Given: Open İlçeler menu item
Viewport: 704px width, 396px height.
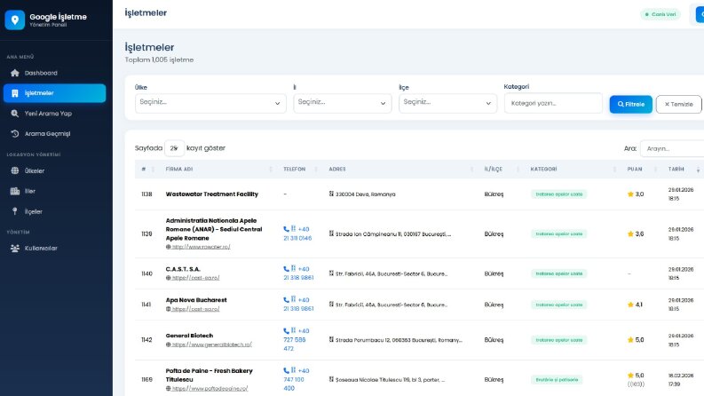Looking at the screenshot, I should click(x=55, y=211).
